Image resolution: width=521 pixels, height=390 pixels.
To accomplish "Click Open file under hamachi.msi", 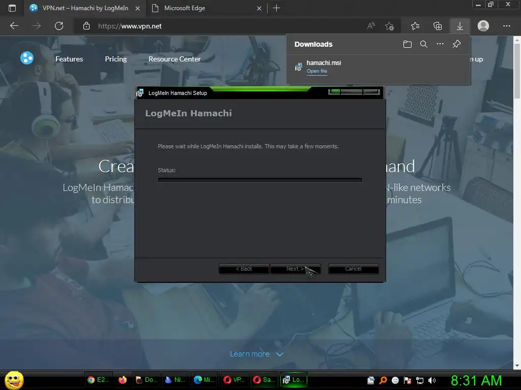I will pos(316,71).
